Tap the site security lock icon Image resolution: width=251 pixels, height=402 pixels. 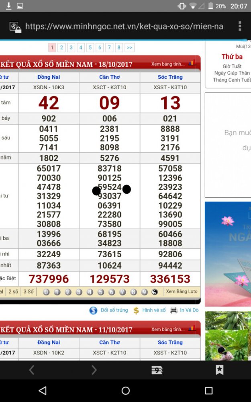(x=15, y=27)
